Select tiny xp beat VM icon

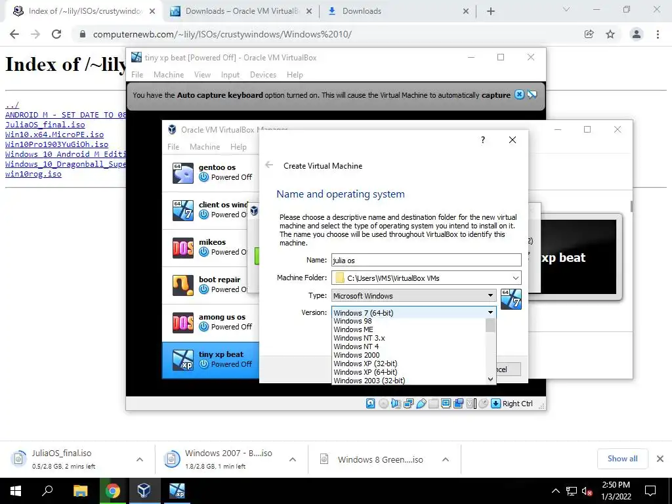(183, 360)
